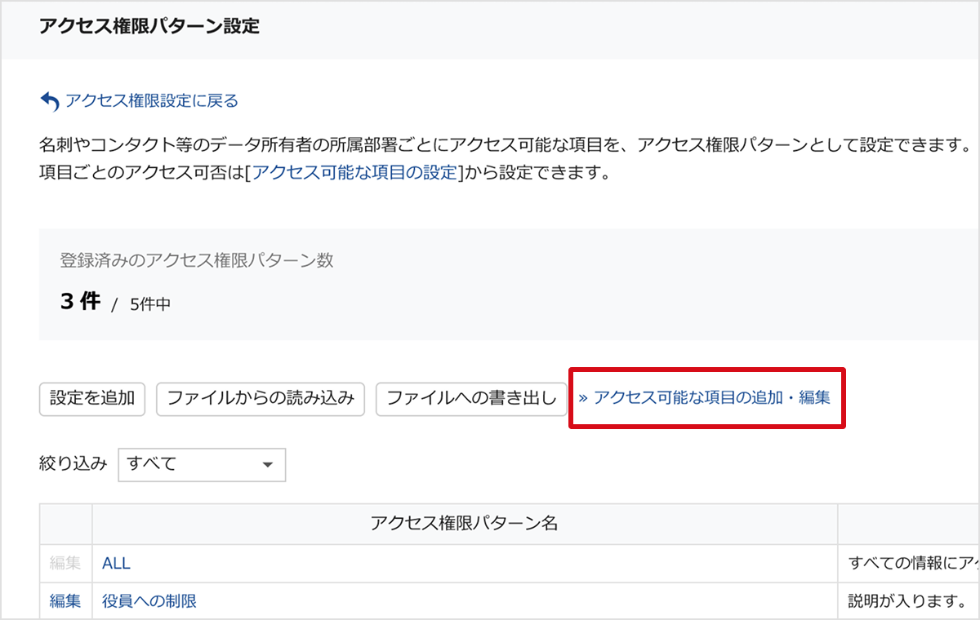The width and height of the screenshot is (980, 620).
Task: Click ファイルへの書き出し button
Action: (x=471, y=399)
